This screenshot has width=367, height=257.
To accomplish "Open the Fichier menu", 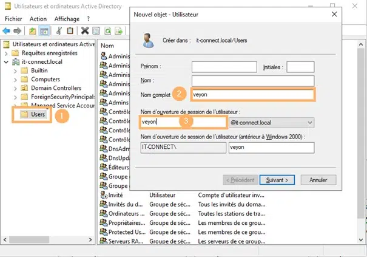I will [x=13, y=19].
